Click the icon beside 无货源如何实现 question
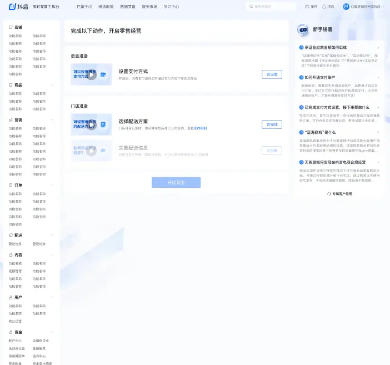The height and width of the screenshot is (365, 390). [301, 162]
